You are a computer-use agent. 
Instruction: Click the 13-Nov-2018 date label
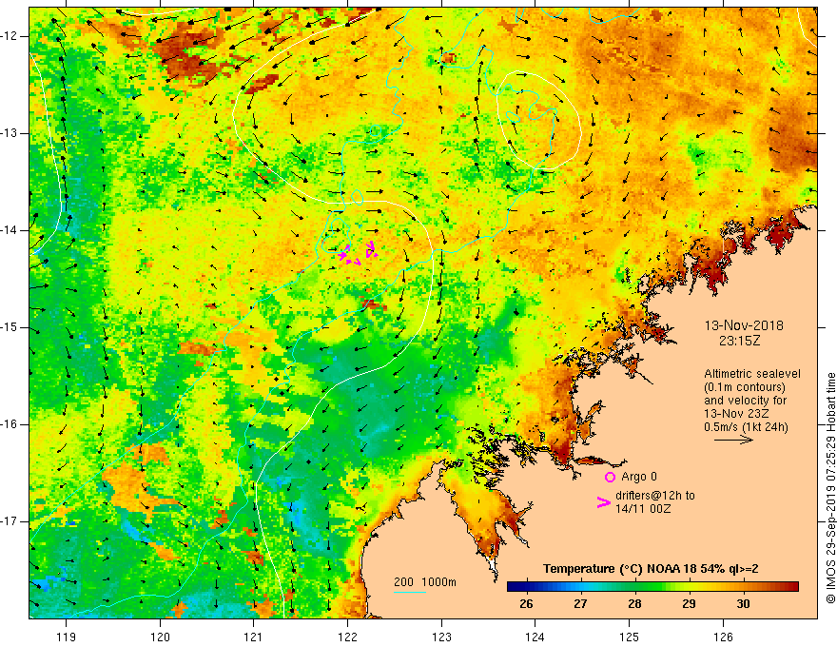(744, 325)
